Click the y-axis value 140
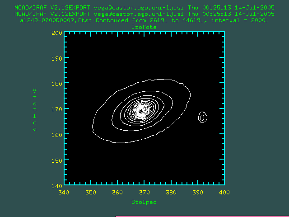This screenshot has width=289, height=217. pos(57,186)
